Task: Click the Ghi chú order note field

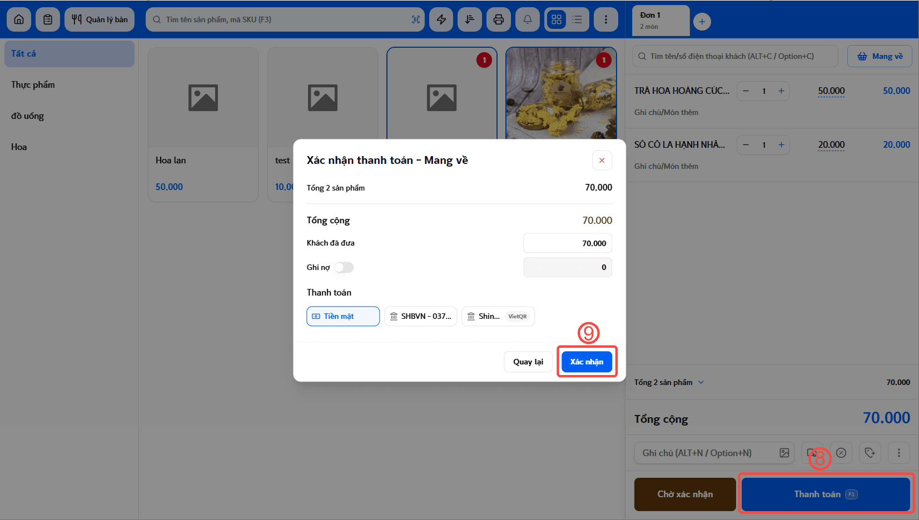Action: (714, 453)
